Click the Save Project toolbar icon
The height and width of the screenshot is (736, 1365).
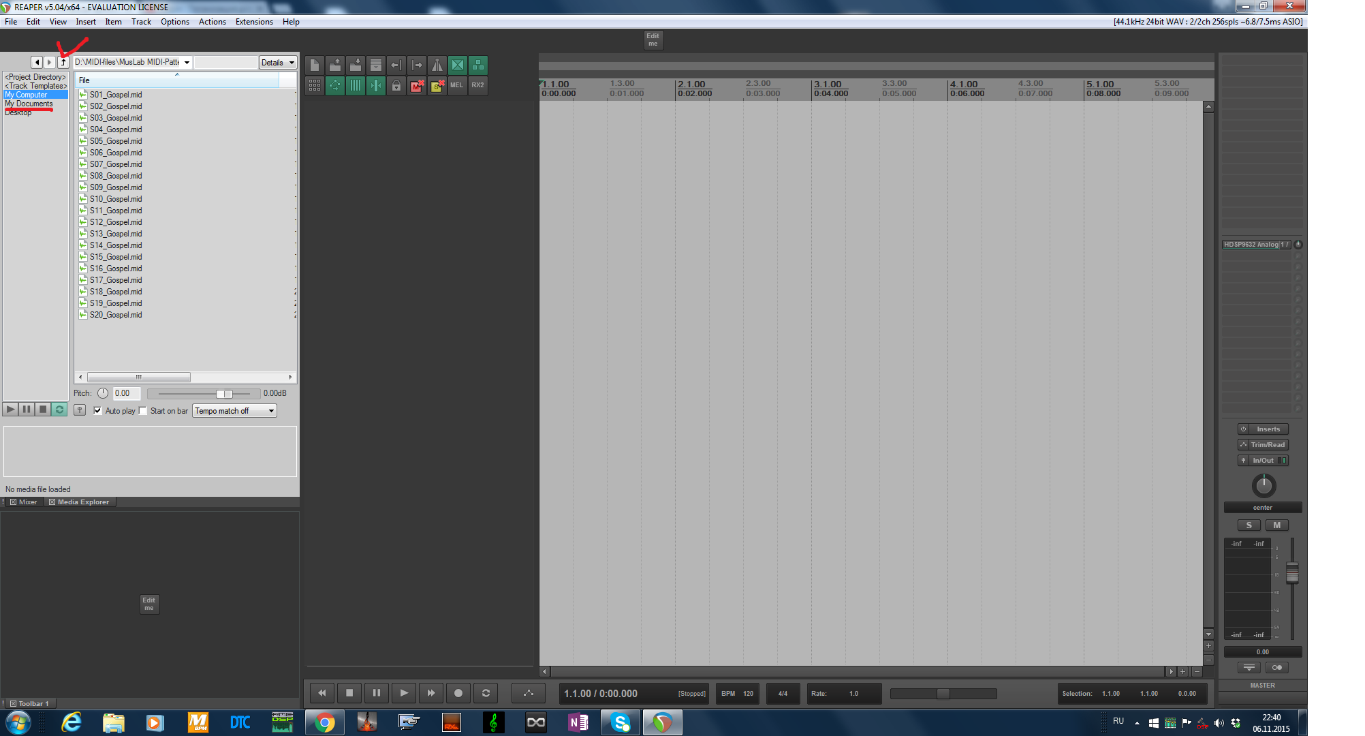(x=355, y=65)
